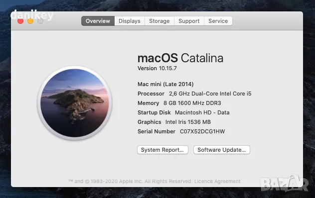Click the Serial Number label
The height and width of the screenshot is (198, 315).
tap(157, 131)
